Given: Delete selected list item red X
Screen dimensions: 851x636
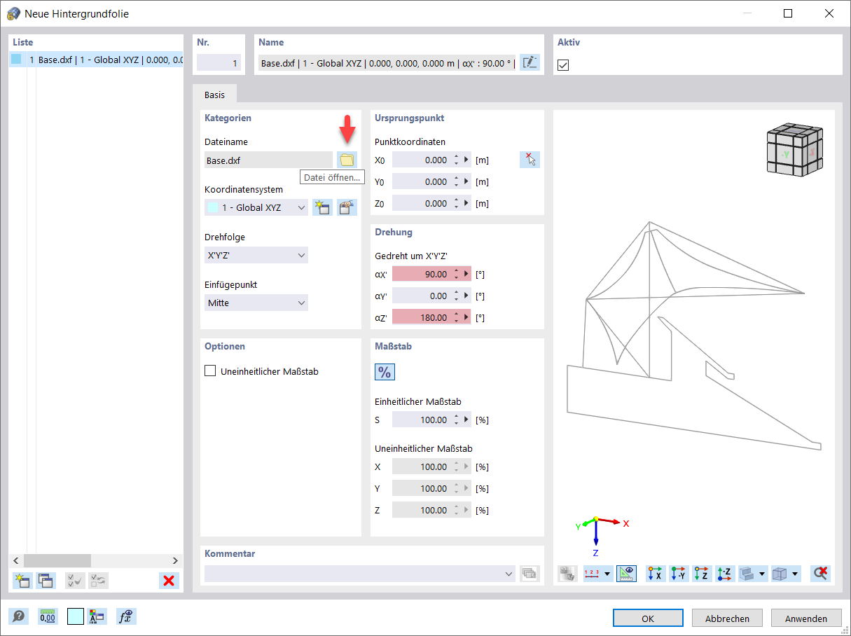Looking at the screenshot, I should [x=169, y=580].
